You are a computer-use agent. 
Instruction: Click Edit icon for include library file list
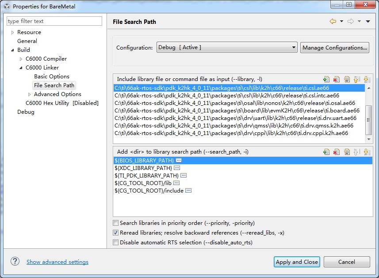[347, 79]
